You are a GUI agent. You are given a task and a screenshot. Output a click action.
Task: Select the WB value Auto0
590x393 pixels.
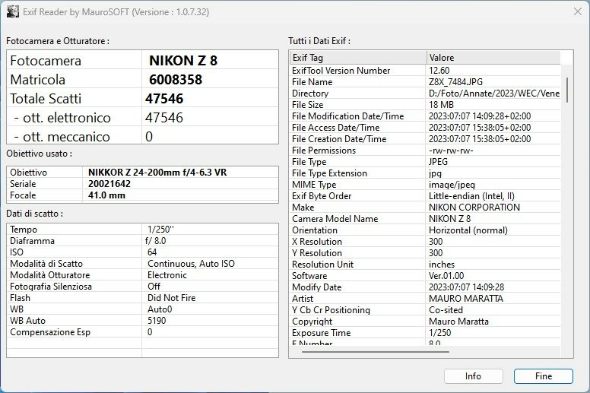[160, 309]
